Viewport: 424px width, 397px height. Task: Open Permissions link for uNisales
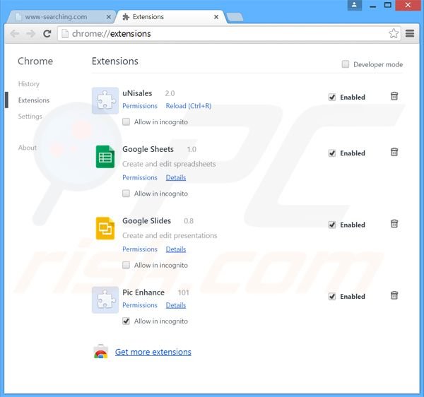click(140, 106)
